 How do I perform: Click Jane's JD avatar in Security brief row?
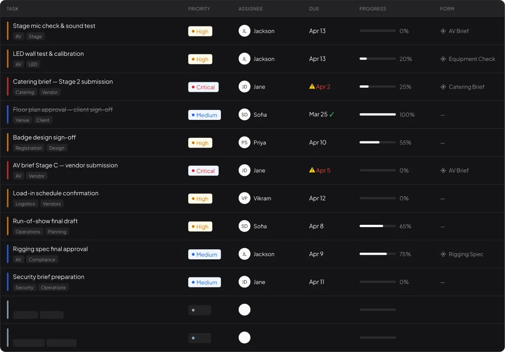point(245,282)
